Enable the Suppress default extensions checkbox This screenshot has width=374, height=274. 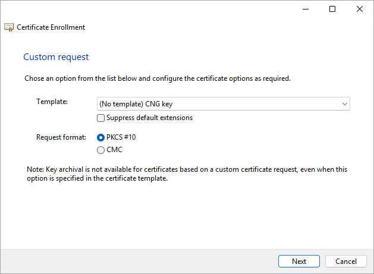coord(100,118)
